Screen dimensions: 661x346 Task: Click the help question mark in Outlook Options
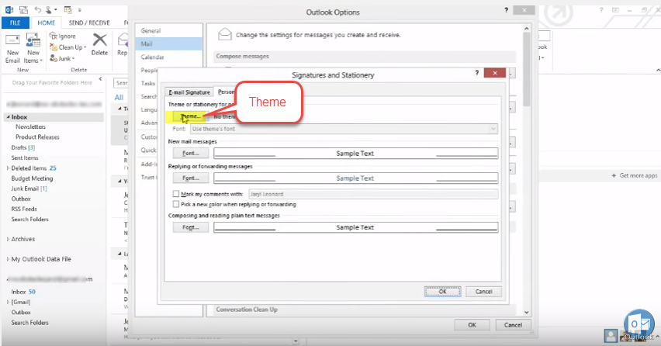(x=507, y=10)
